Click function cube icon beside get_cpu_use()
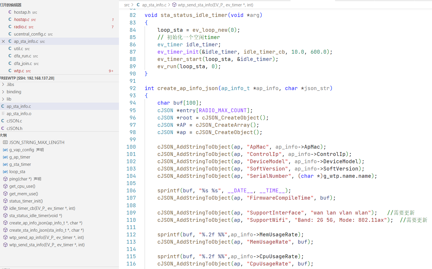 (x=5, y=186)
